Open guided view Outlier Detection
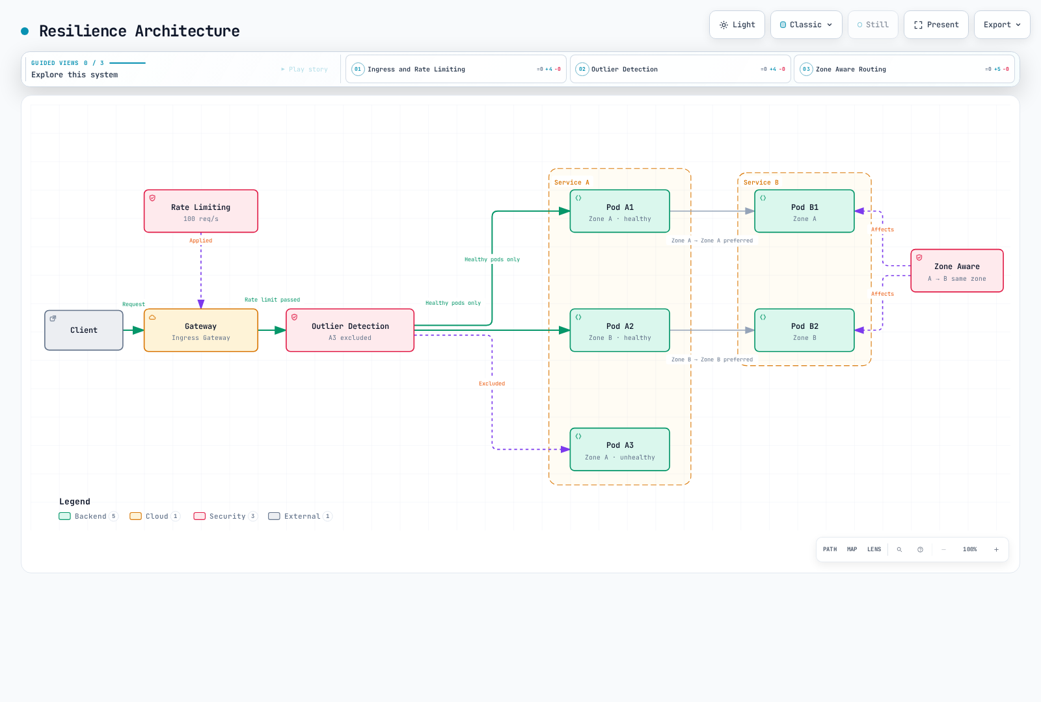Screen dimensions: 1041x702 pos(681,69)
